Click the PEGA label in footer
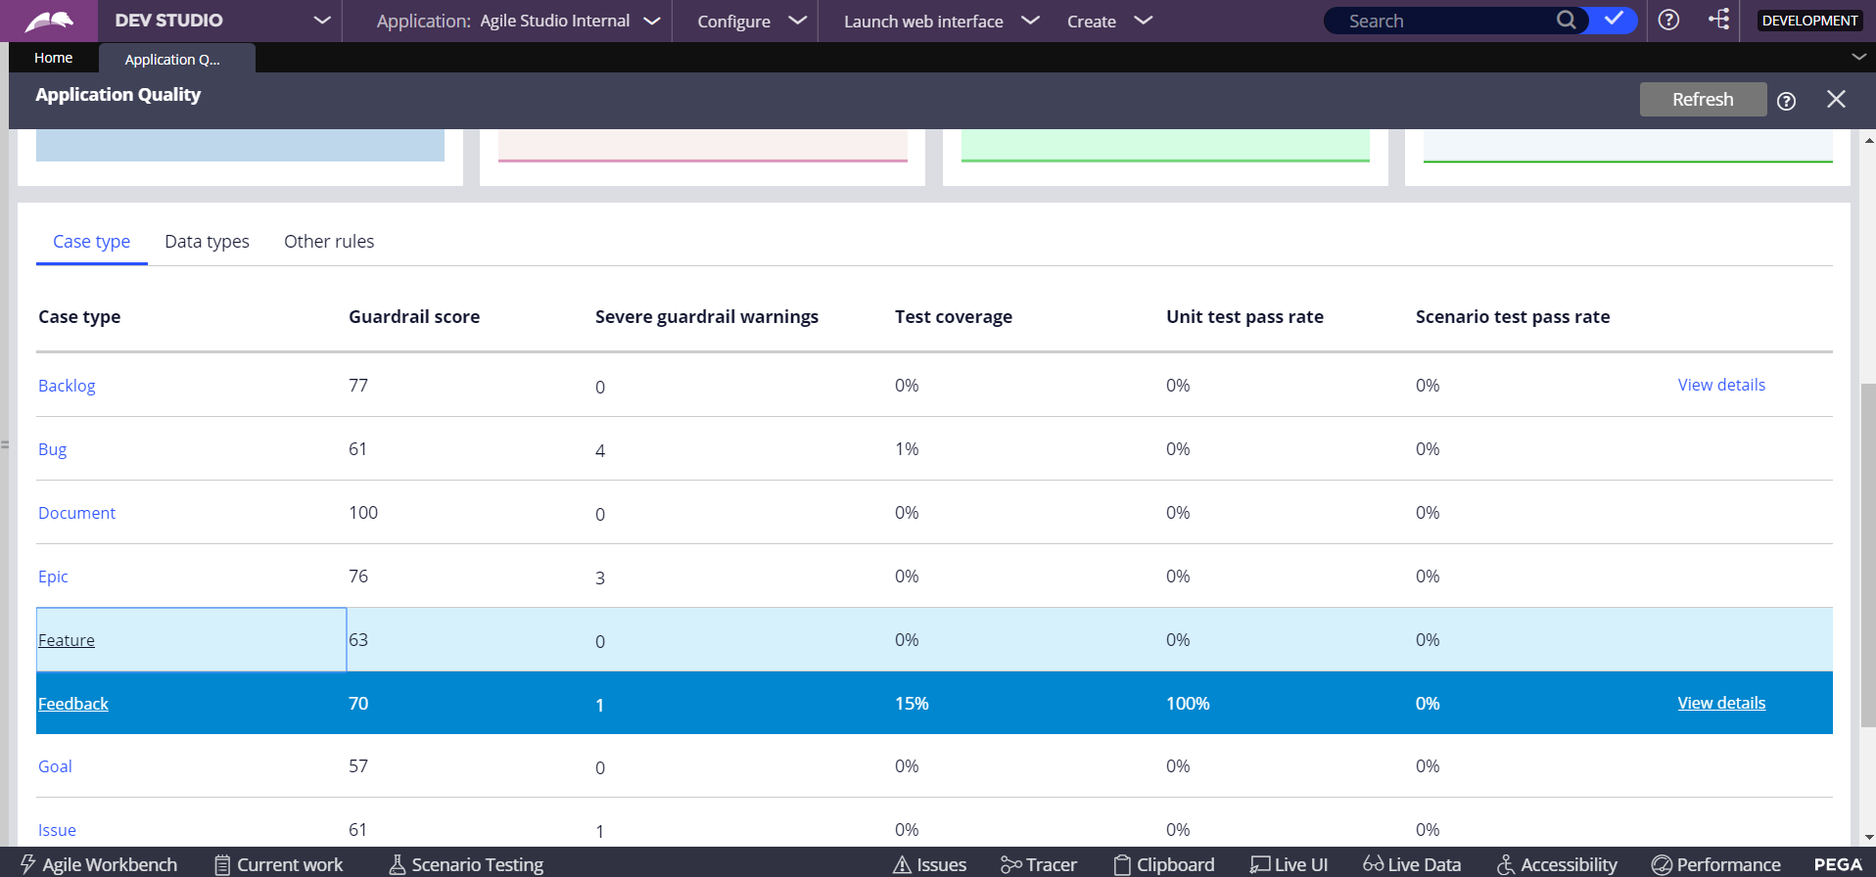Screen dimensions: 1876x877 (x=1838, y=864)
